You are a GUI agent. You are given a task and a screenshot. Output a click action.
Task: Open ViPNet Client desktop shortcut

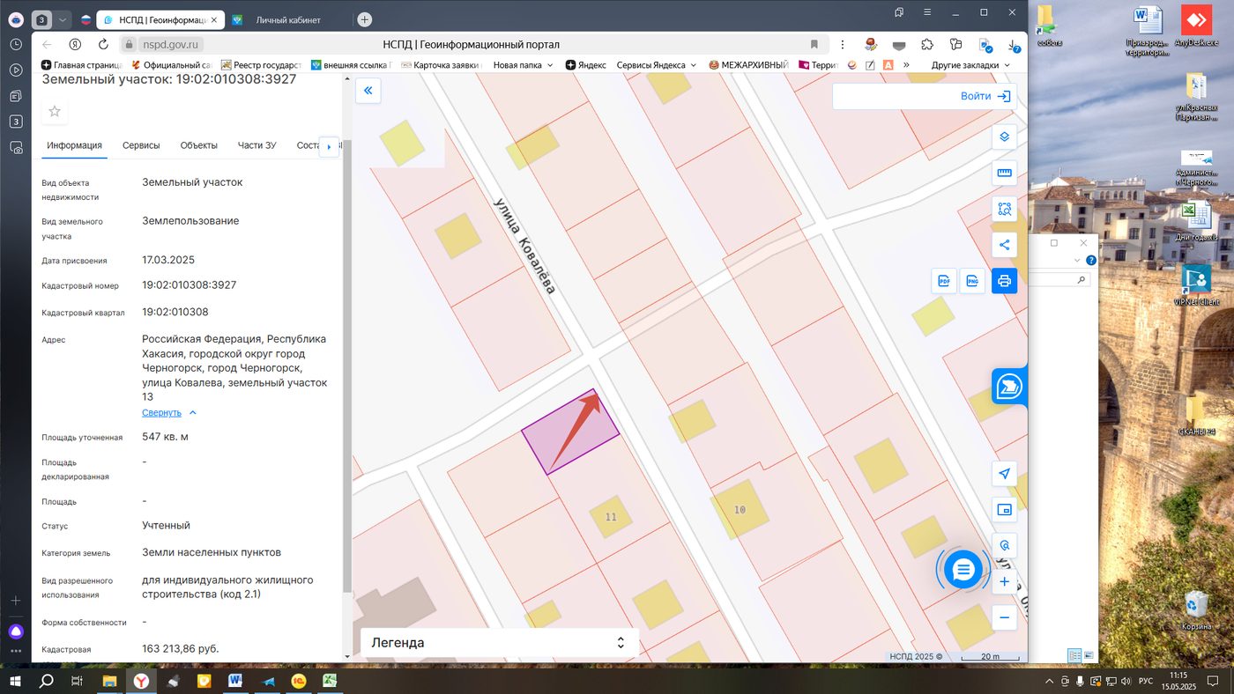click(1195, 284)
